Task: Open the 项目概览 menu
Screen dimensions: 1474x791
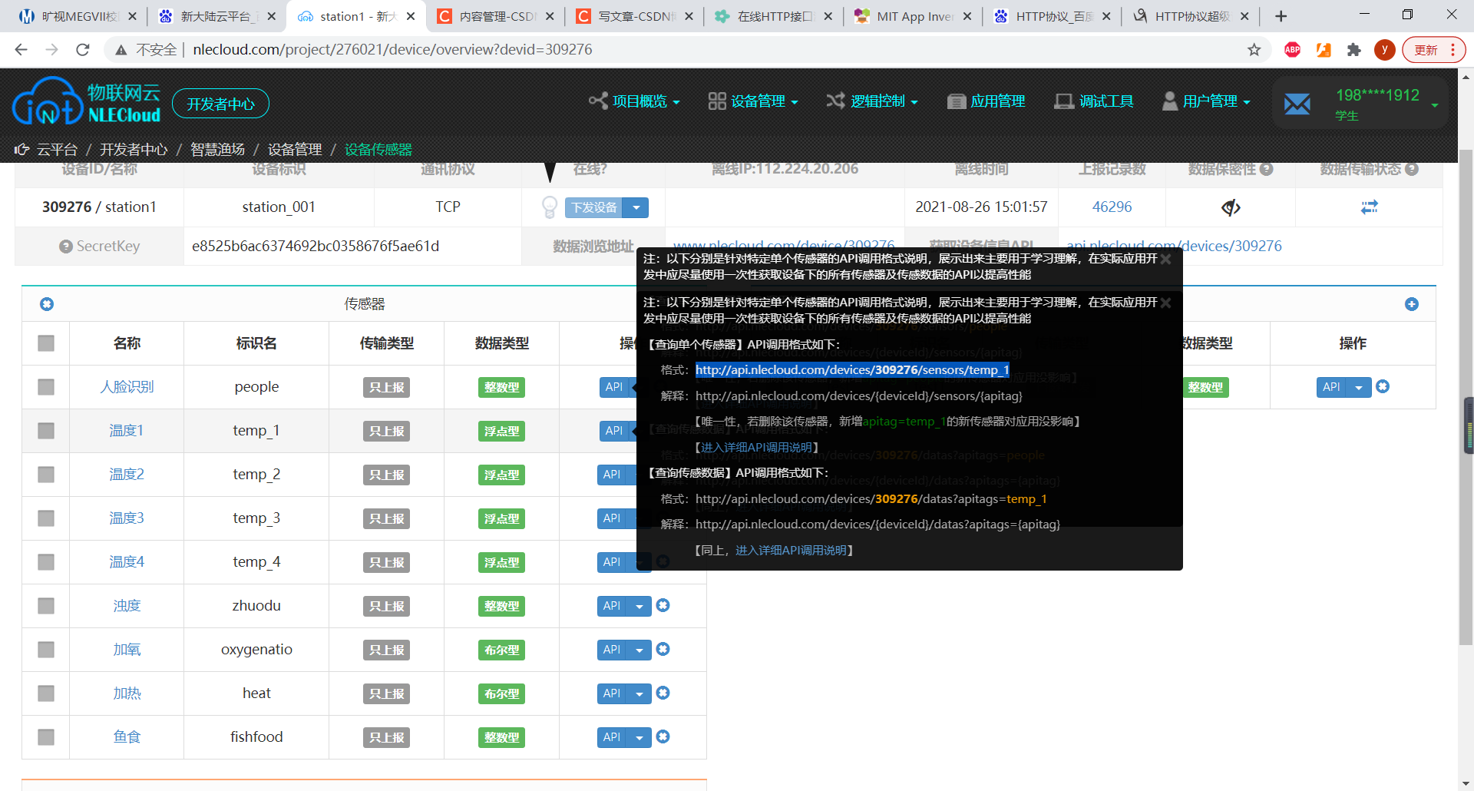Action: coord(634,101)
